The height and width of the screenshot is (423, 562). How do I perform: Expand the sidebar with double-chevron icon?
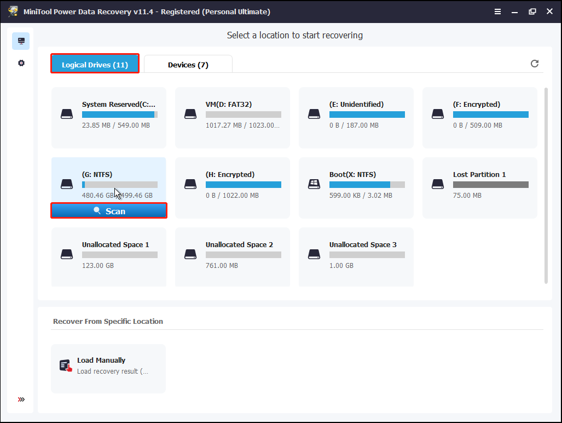(x=21, y=399)
